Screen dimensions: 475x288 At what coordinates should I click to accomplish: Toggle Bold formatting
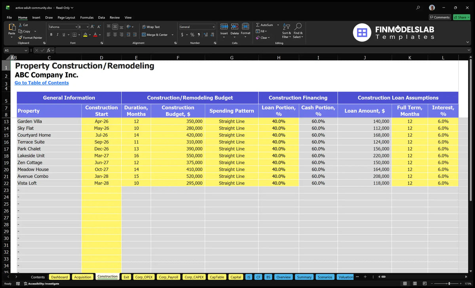[x=51, y=35]
